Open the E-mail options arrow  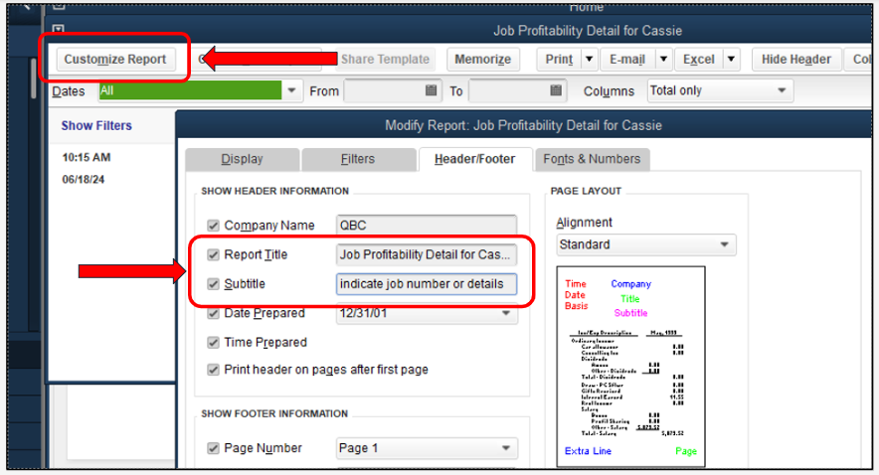click(x=663, y=59)
